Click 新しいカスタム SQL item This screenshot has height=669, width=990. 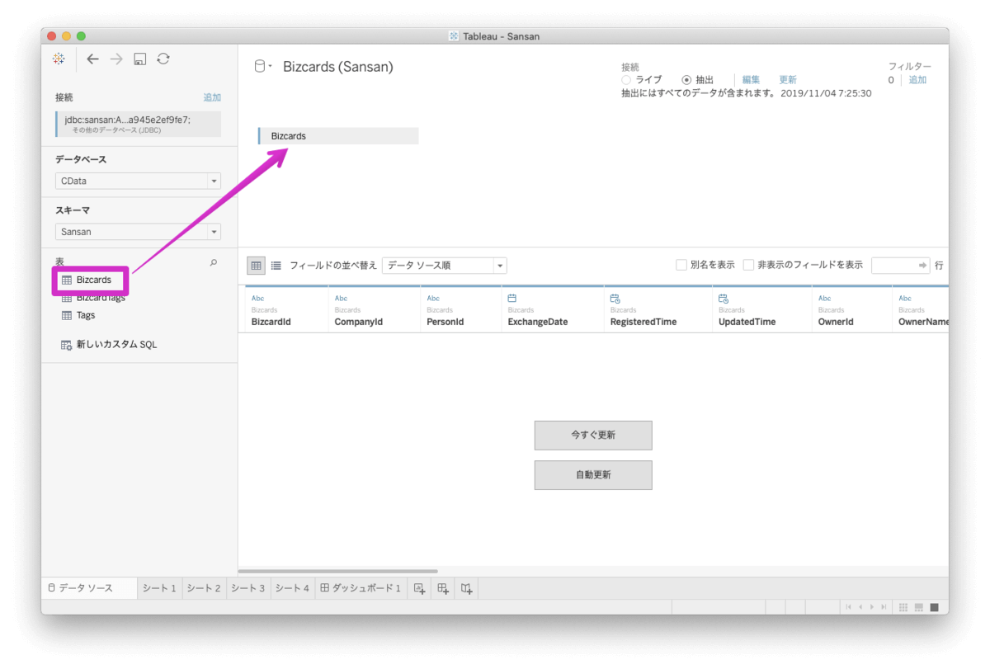point(109,345)
